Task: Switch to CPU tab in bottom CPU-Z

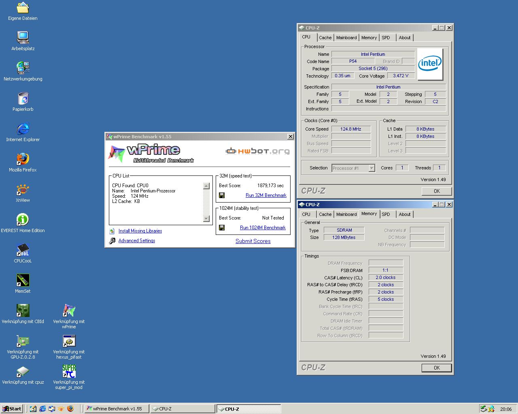Action: [x=306, y=214]
